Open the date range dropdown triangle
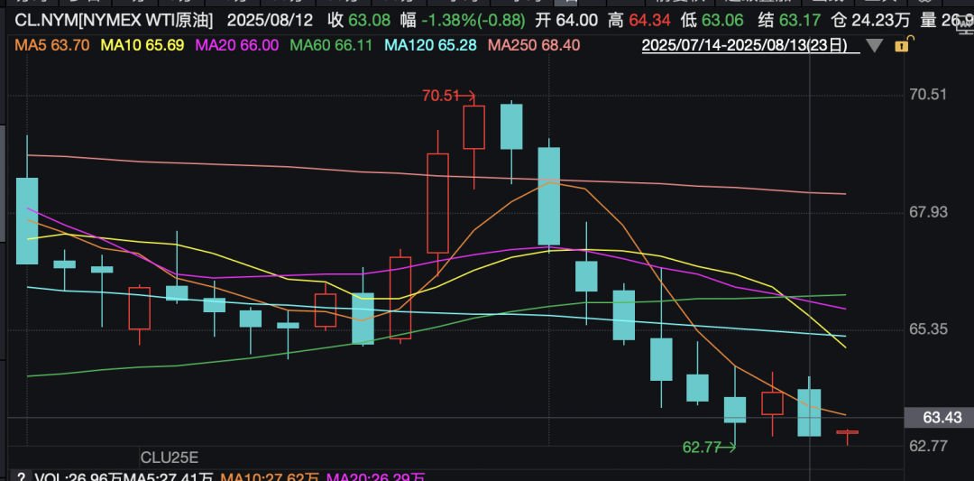Viewport: 974px width, 481px height. click(873, 45)
